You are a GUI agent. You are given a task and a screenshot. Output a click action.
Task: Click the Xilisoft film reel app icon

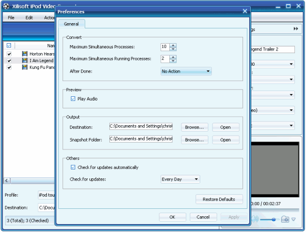tap(6, 6)
